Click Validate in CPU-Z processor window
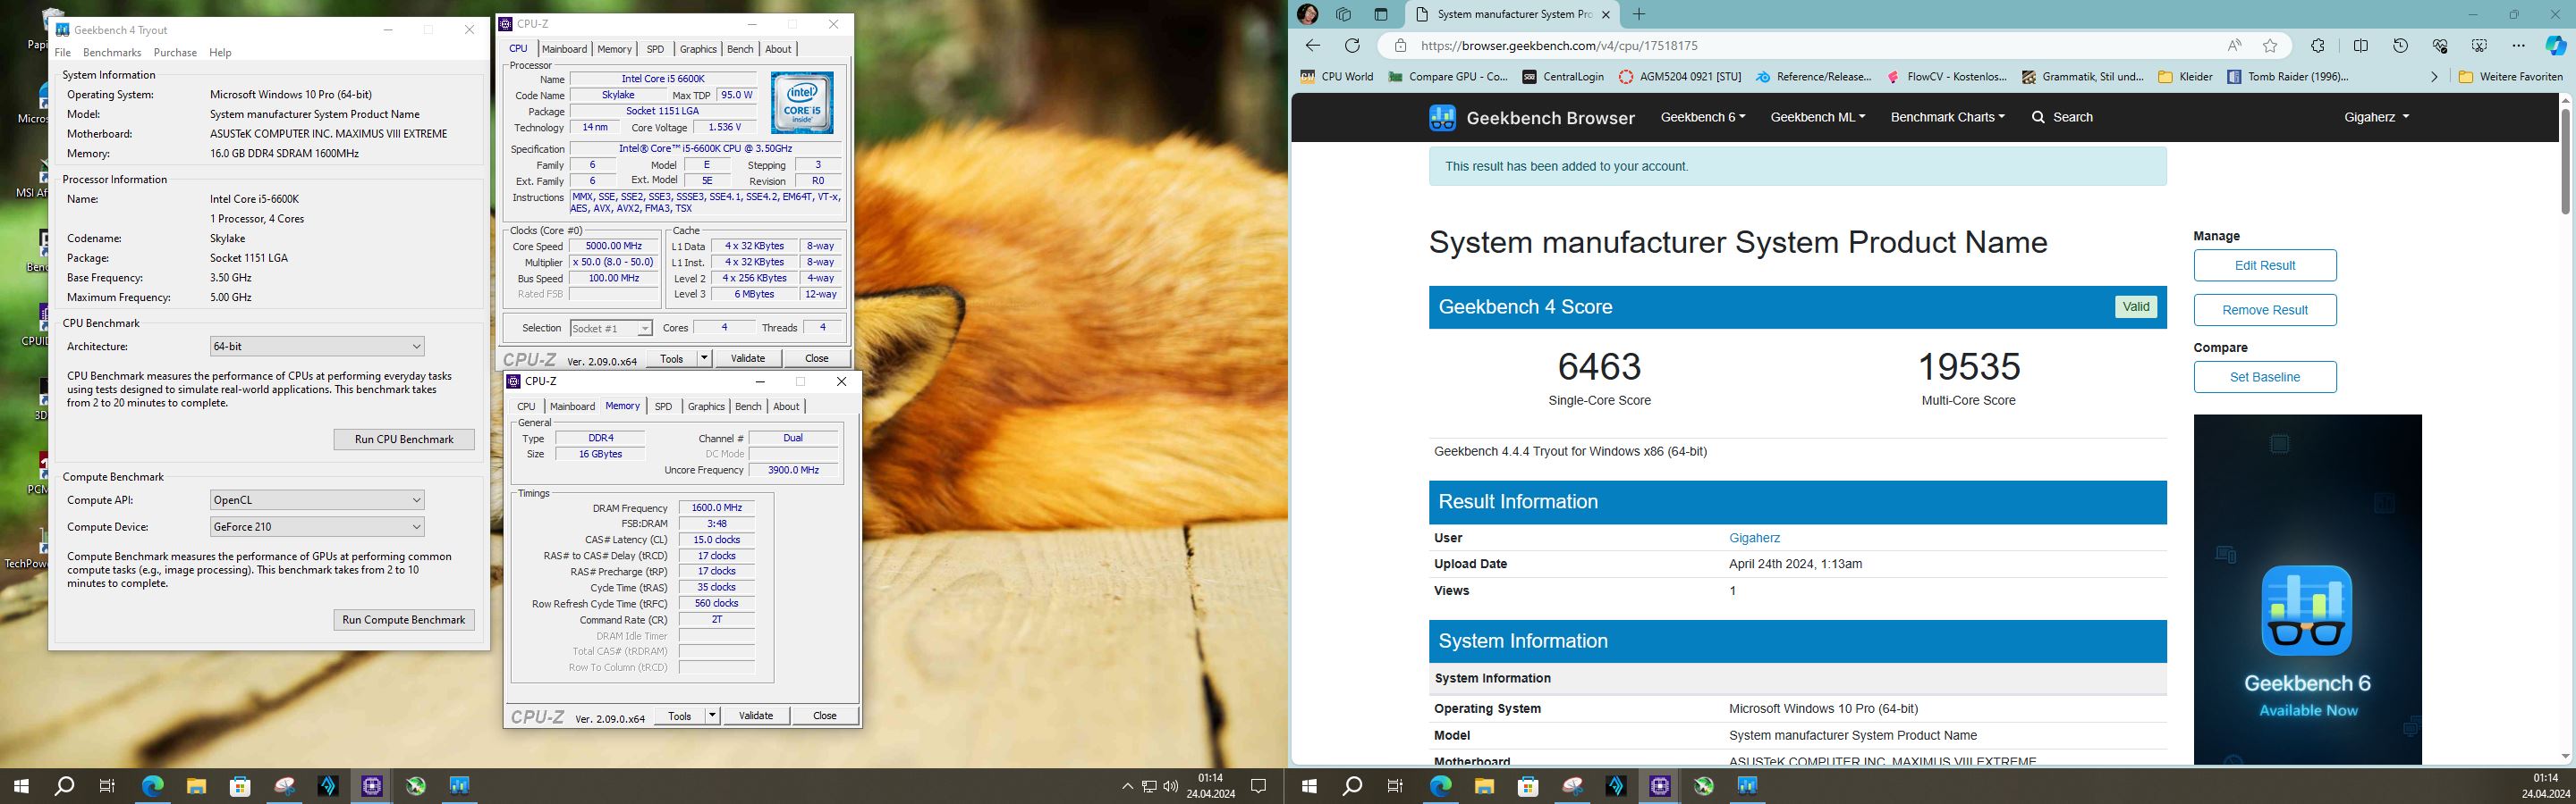 (x=748, y=357)
